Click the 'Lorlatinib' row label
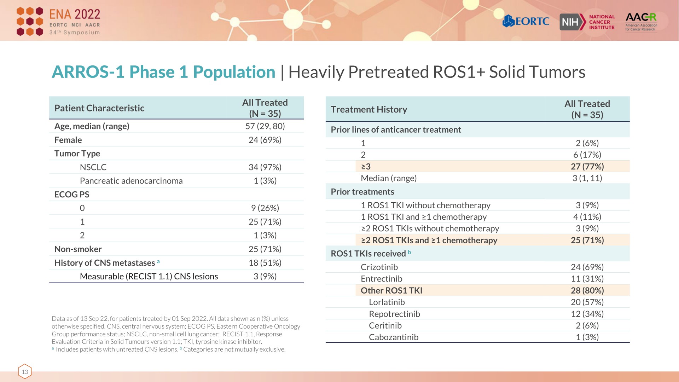The image size is (679, 382). click(x=387, y=302)
